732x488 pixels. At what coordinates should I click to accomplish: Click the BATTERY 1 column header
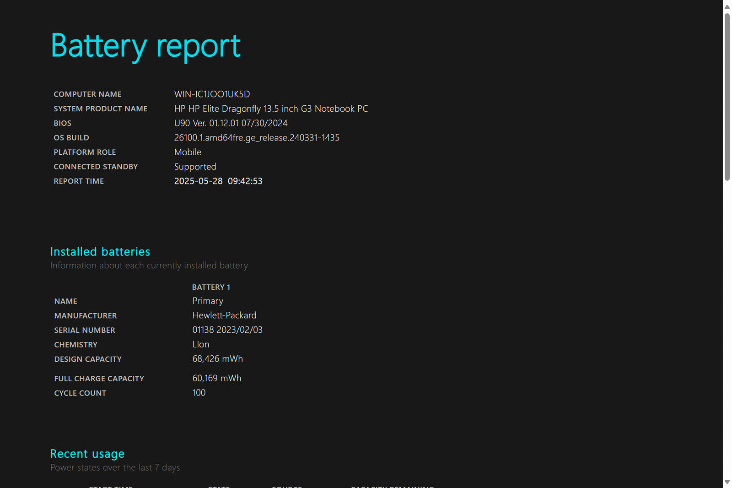tap(211, 287)
